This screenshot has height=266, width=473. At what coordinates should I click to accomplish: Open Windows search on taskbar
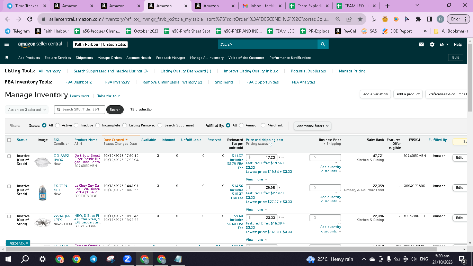(x=25, y=259)
